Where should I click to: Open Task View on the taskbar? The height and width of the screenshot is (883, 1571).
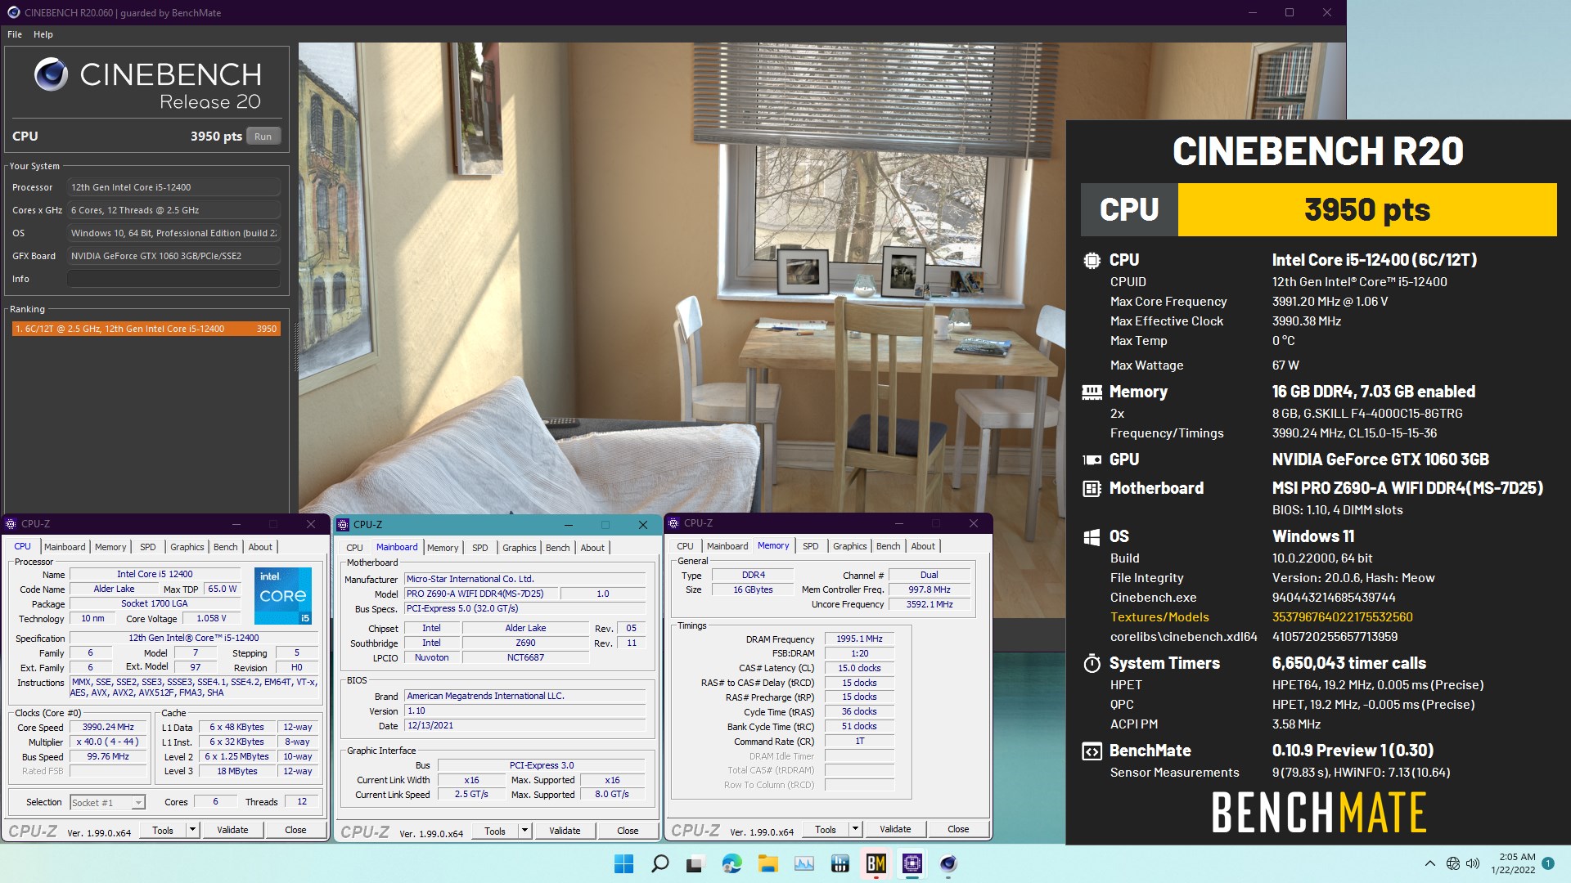pyautogui.click(x=695, y=863)
